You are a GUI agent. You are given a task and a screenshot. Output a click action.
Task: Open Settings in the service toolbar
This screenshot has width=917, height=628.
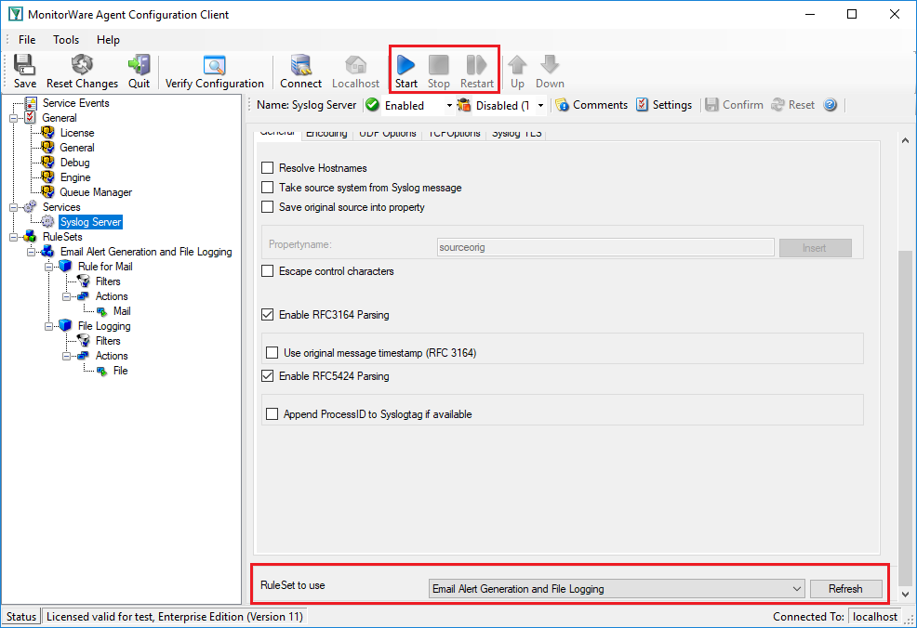point(664,105)
